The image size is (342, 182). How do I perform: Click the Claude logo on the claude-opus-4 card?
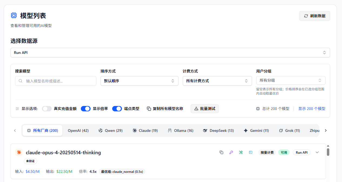point(19,152)
